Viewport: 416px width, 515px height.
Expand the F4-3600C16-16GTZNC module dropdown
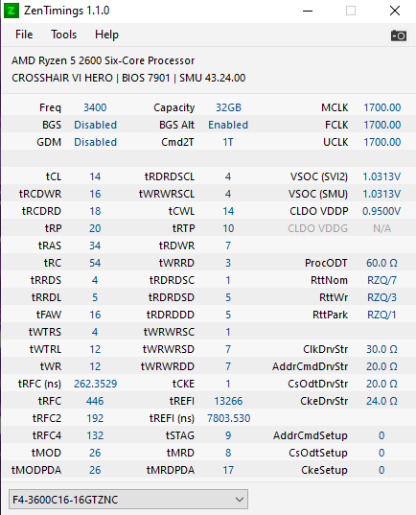pos(128,500)
